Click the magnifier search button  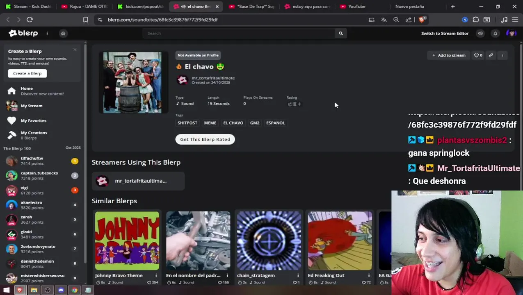click(340, 33)
